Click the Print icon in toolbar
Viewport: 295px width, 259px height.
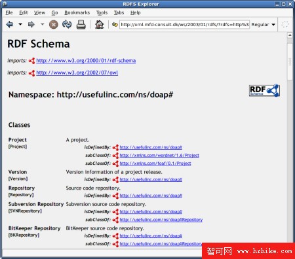coord(81,24)
